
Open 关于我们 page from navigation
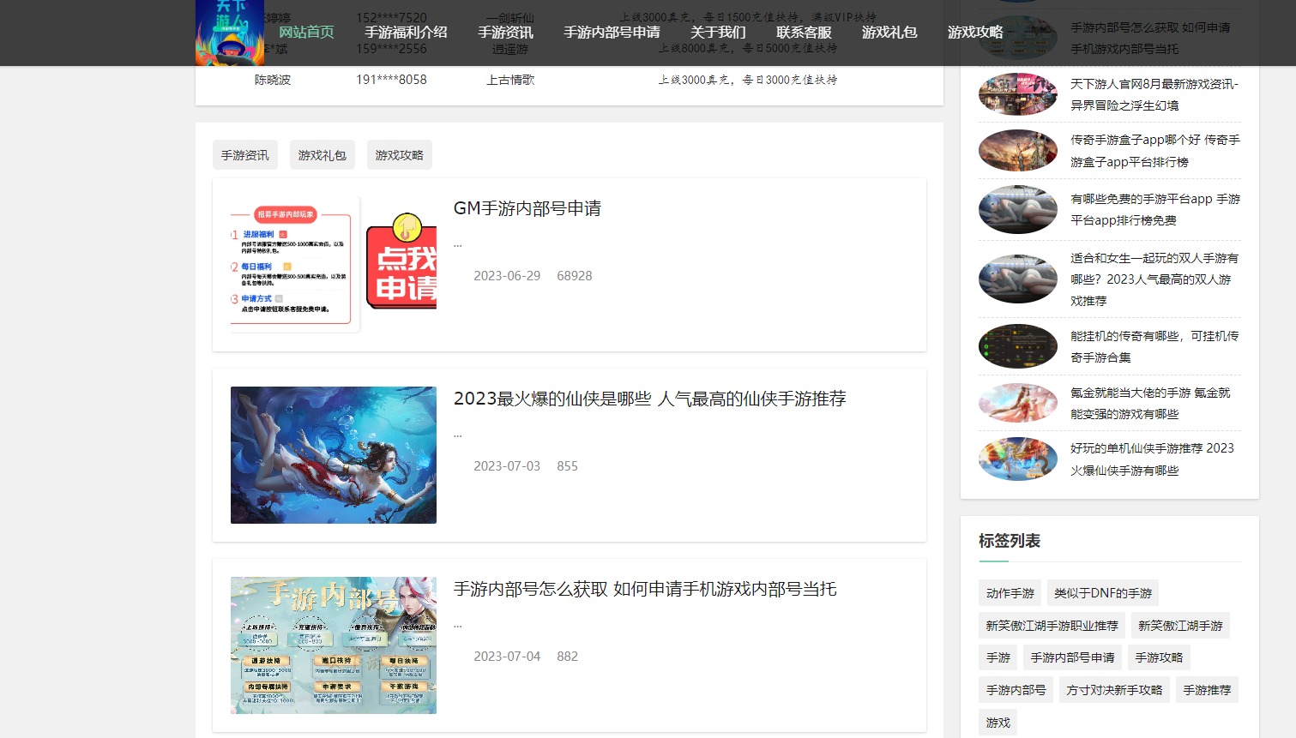718,33
